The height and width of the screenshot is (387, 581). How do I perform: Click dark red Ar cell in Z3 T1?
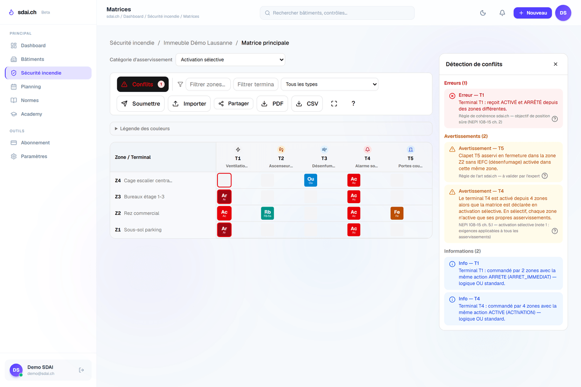click(x=224, y=197)
